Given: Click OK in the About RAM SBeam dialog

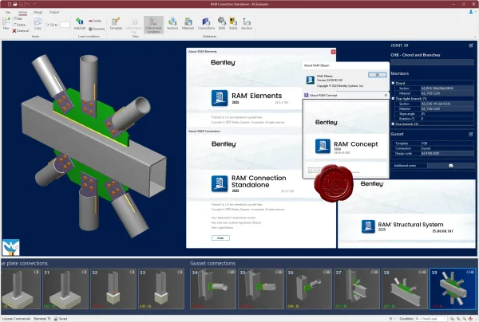Looking at the screenshot, I should tap(378, 75).
